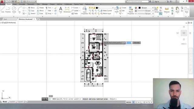Choose Subtract area option in command line
This screenshot has height=109, width=194.
tap(102, 99)
